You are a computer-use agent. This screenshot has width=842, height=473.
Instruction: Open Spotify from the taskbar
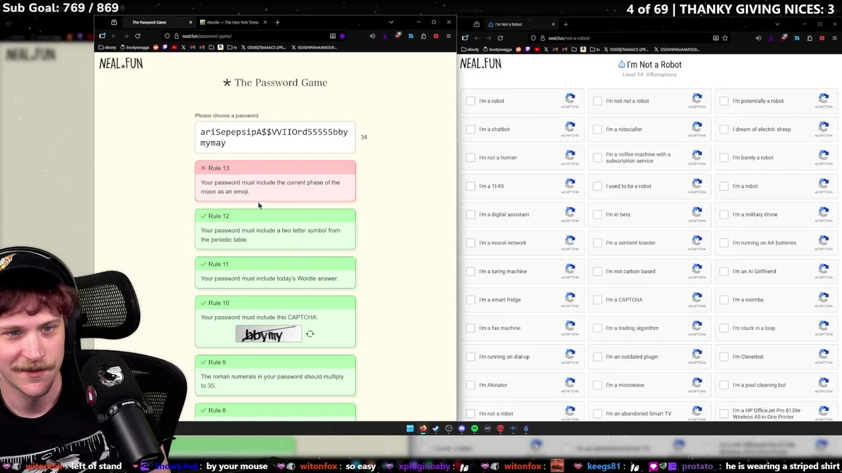click(474, 428)
